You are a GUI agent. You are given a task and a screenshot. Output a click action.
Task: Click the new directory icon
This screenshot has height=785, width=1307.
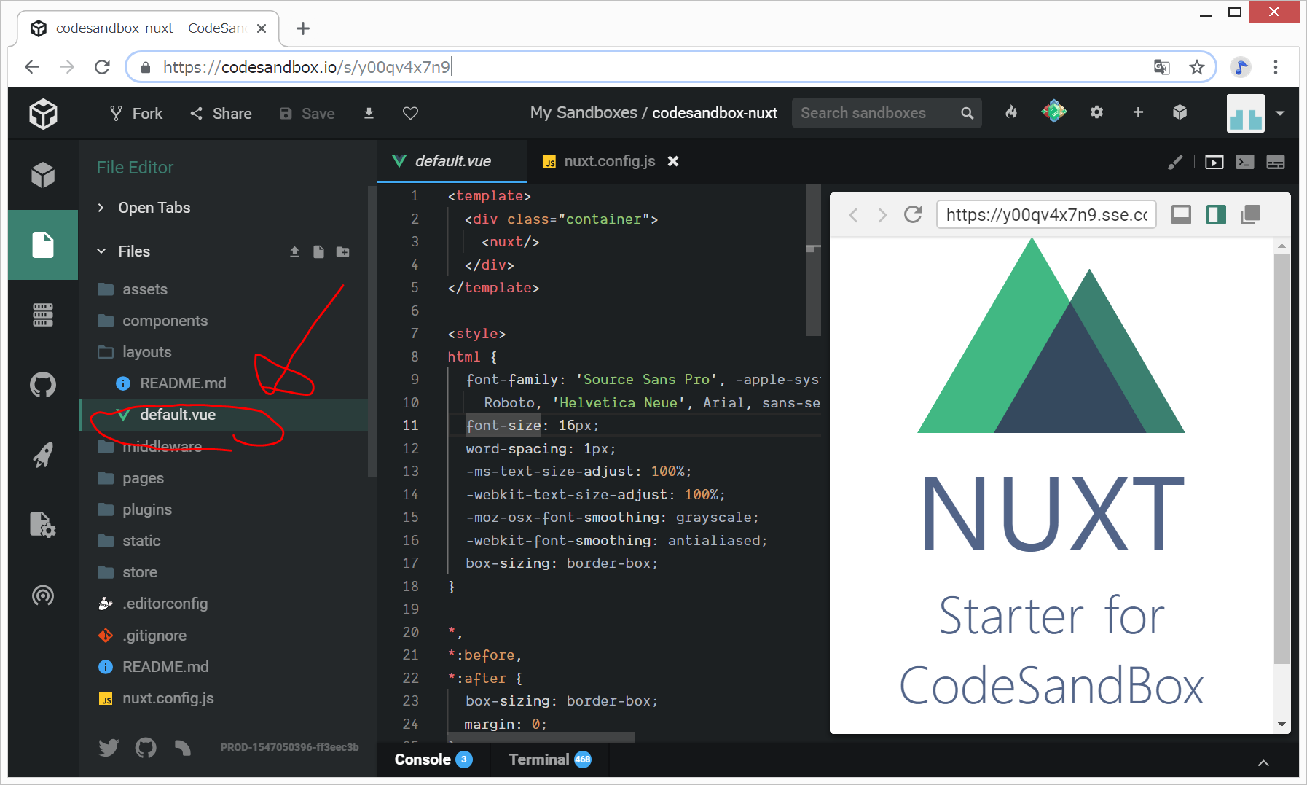342,251
